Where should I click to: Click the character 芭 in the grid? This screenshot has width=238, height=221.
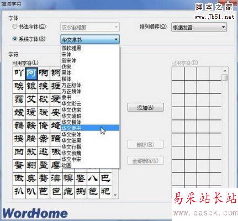44,192
